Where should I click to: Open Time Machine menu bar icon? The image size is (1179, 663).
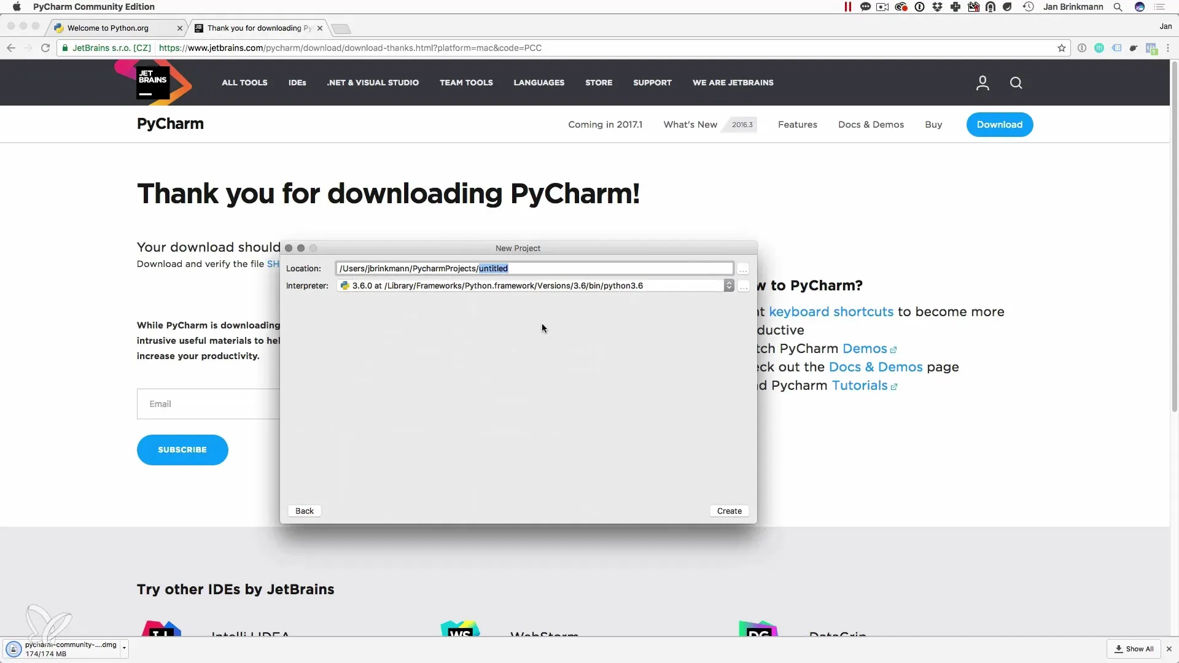coord(1029,7)
